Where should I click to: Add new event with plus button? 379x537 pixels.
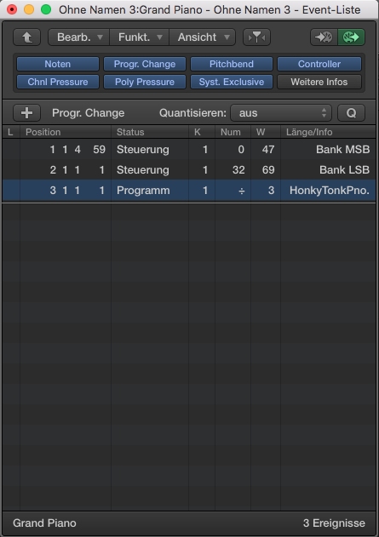pos(26,112)
